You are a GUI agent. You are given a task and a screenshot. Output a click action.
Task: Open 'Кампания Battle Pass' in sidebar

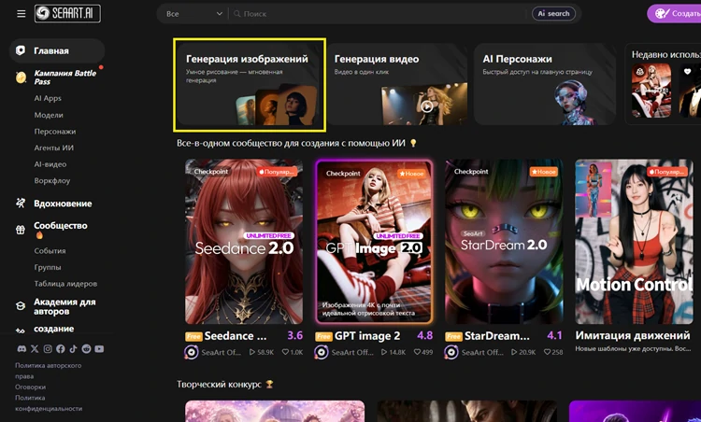point(64,77)
